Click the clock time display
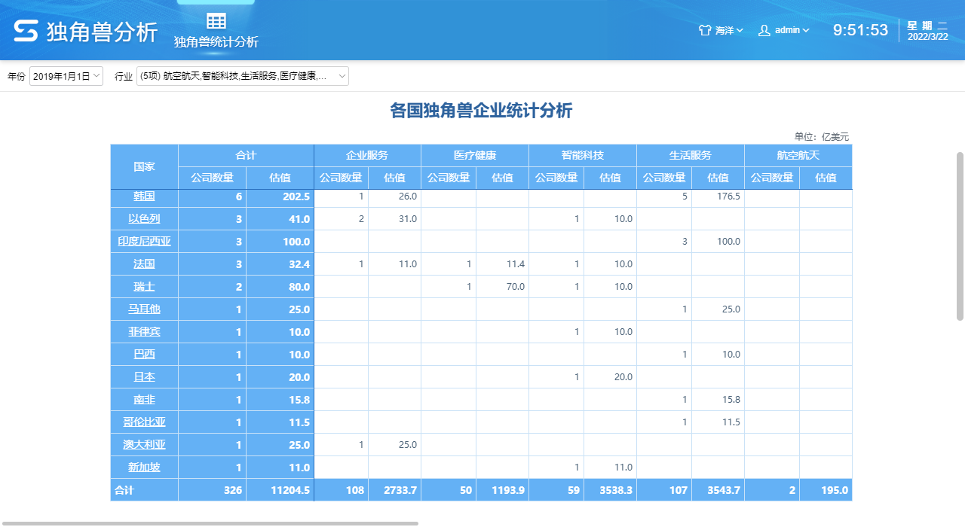This screenshot has height=527, width=965. [860, 31]
